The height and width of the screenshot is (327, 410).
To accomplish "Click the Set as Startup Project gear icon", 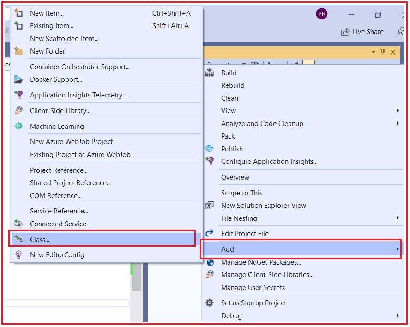I will click(209, 303).
